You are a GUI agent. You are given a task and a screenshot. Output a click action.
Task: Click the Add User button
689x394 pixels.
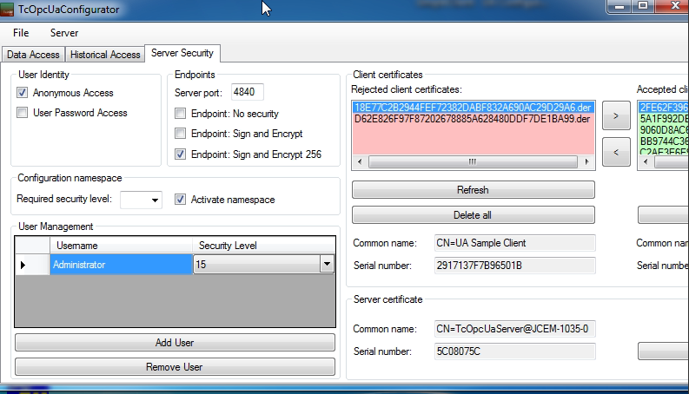175,343
